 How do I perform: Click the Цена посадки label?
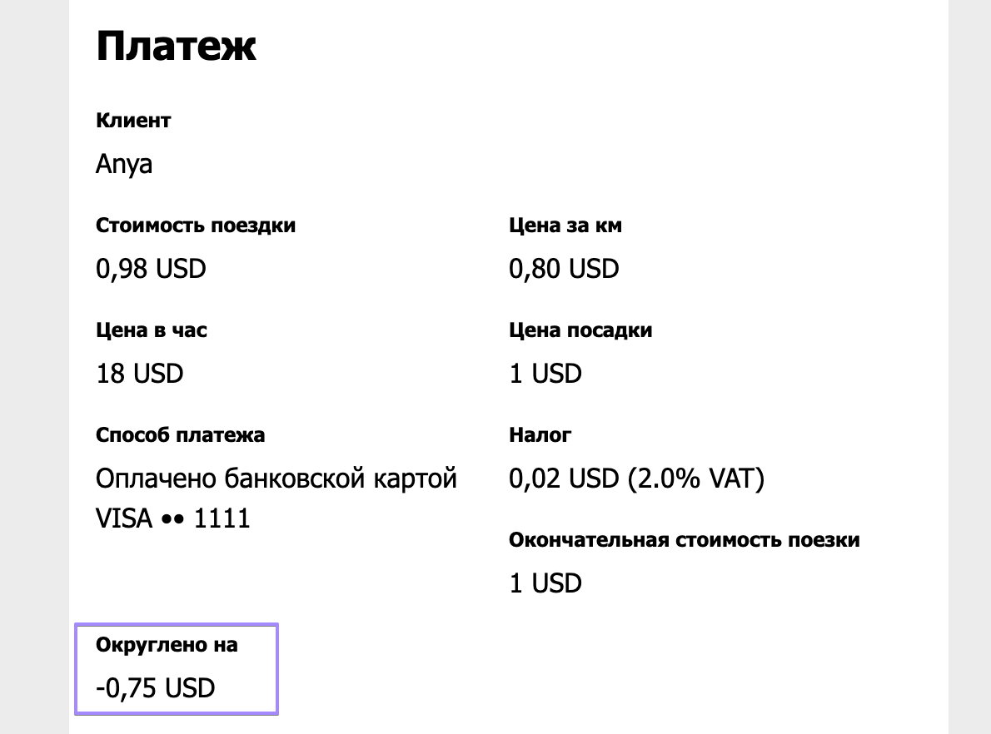click(x=580, y=330)
